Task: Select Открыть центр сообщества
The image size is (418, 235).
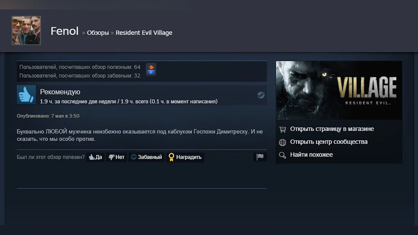Action: pyautogui.click(x=328, y=142)
